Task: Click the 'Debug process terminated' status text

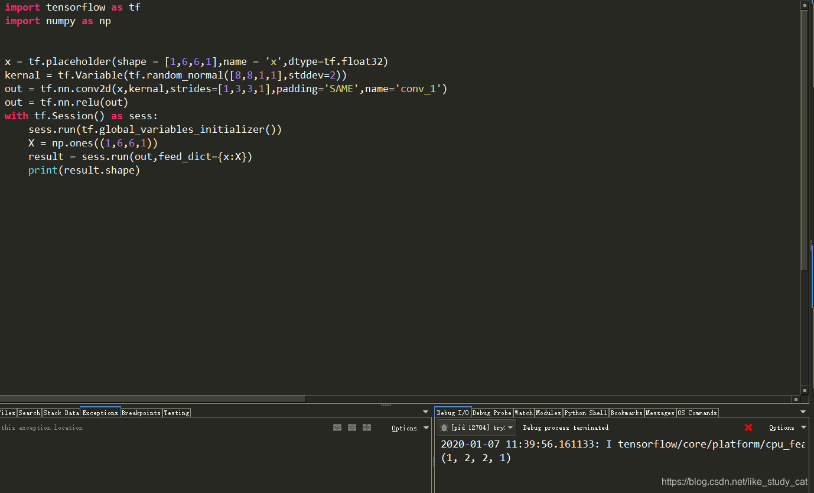Action: pyautogui.click(x=566, y=427)
